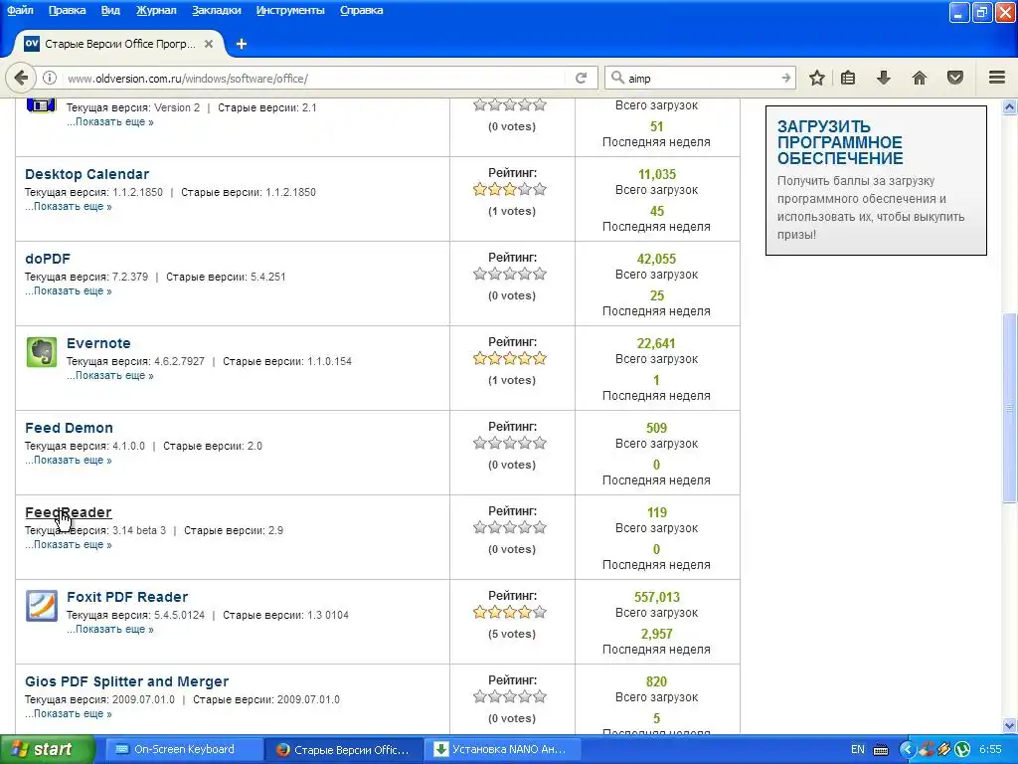Click the page scrollbar down arrow
1018x764 pixels.
1010,725
